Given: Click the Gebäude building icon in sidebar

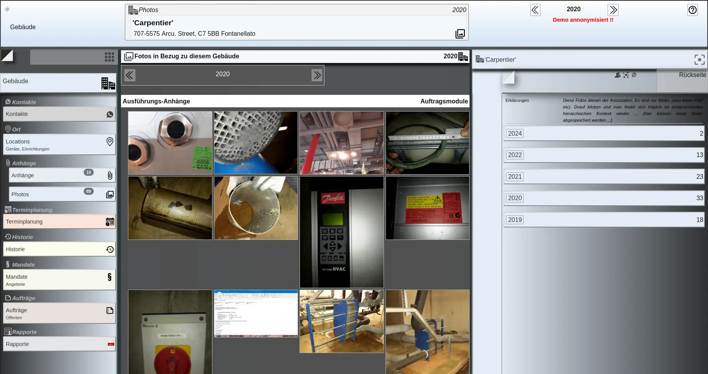Looking at the screenshot, I should coord(108,83).
